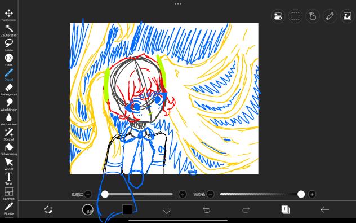Image resolution: width=356 pixels, height=223 pixels.
Task: Select the Spezial tool
Action: click(9, 134)
